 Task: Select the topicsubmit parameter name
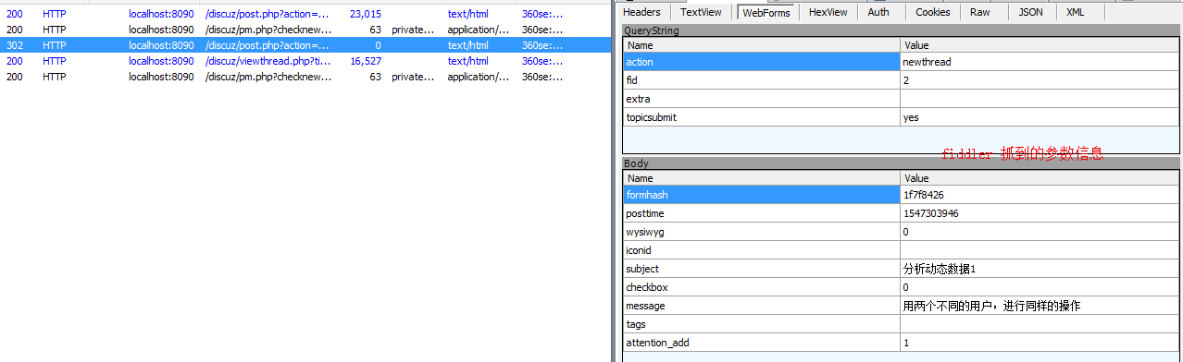(762, 117)
